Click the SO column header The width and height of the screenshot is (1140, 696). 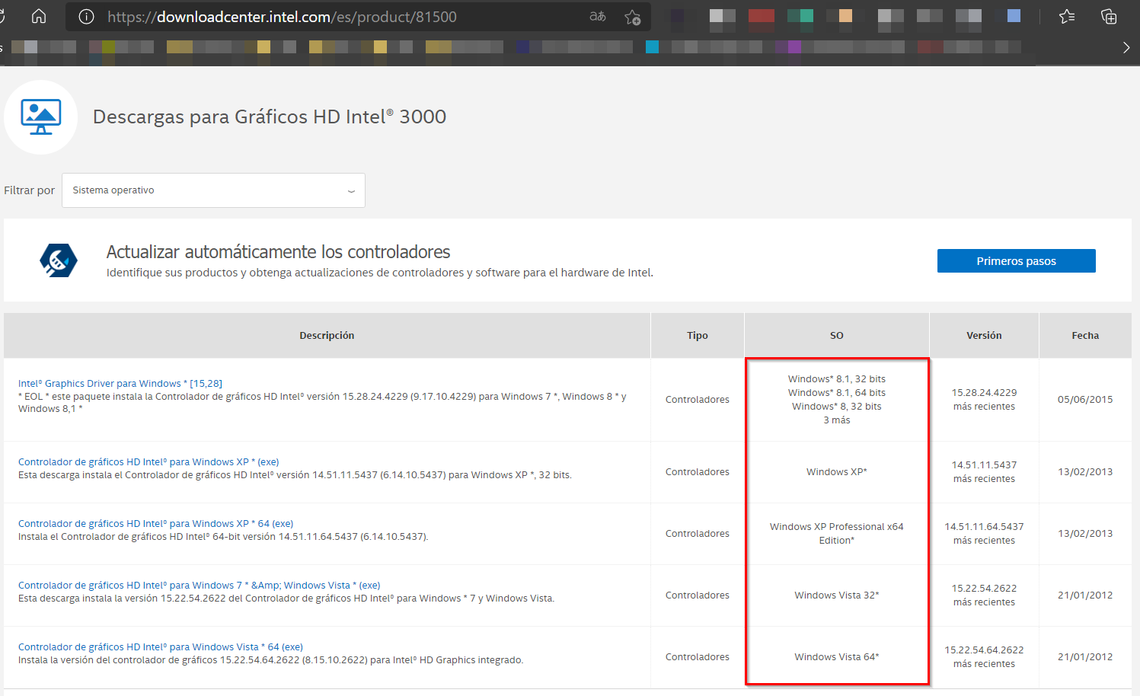[836, 335]
